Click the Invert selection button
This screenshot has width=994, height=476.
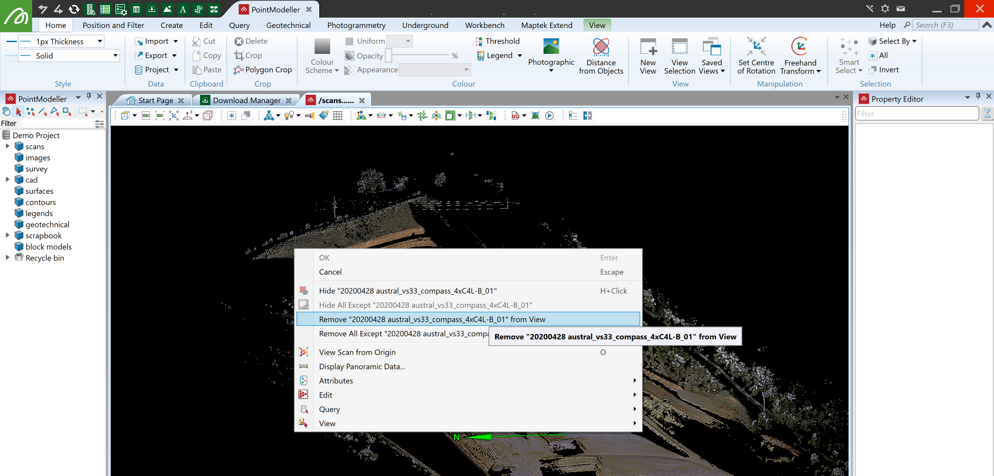coord(884,70)
